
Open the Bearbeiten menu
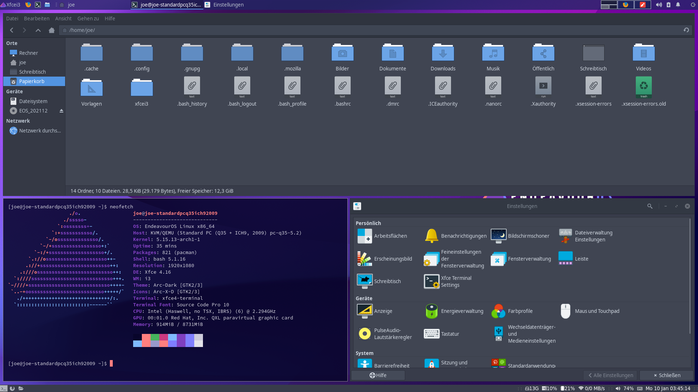point(36,19)
